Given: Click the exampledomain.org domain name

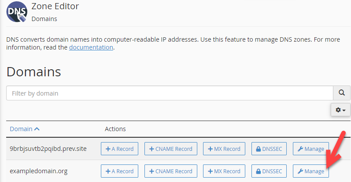Looking at the screenshot, I should pyautogui.click(x=38, y=171).
